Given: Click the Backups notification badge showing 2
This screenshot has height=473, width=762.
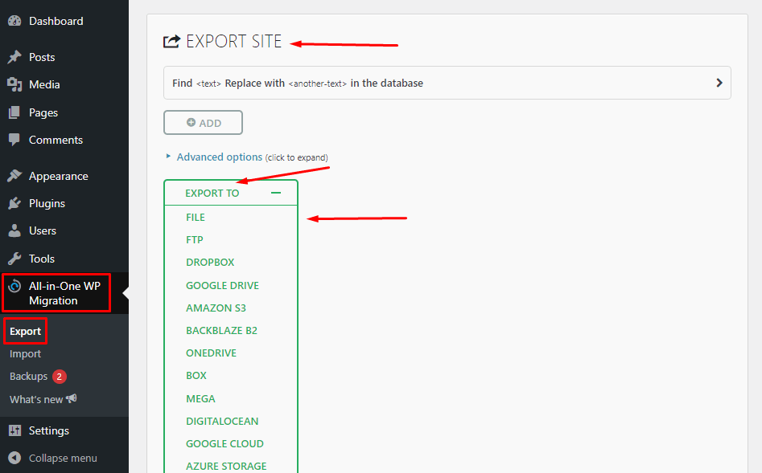Looking at the screenshot, I should click(60, 377).
